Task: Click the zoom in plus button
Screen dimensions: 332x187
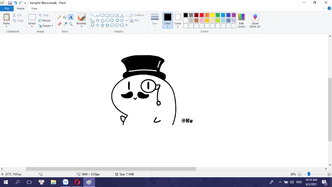Action: pyautogui.click(x=329, y=174)
